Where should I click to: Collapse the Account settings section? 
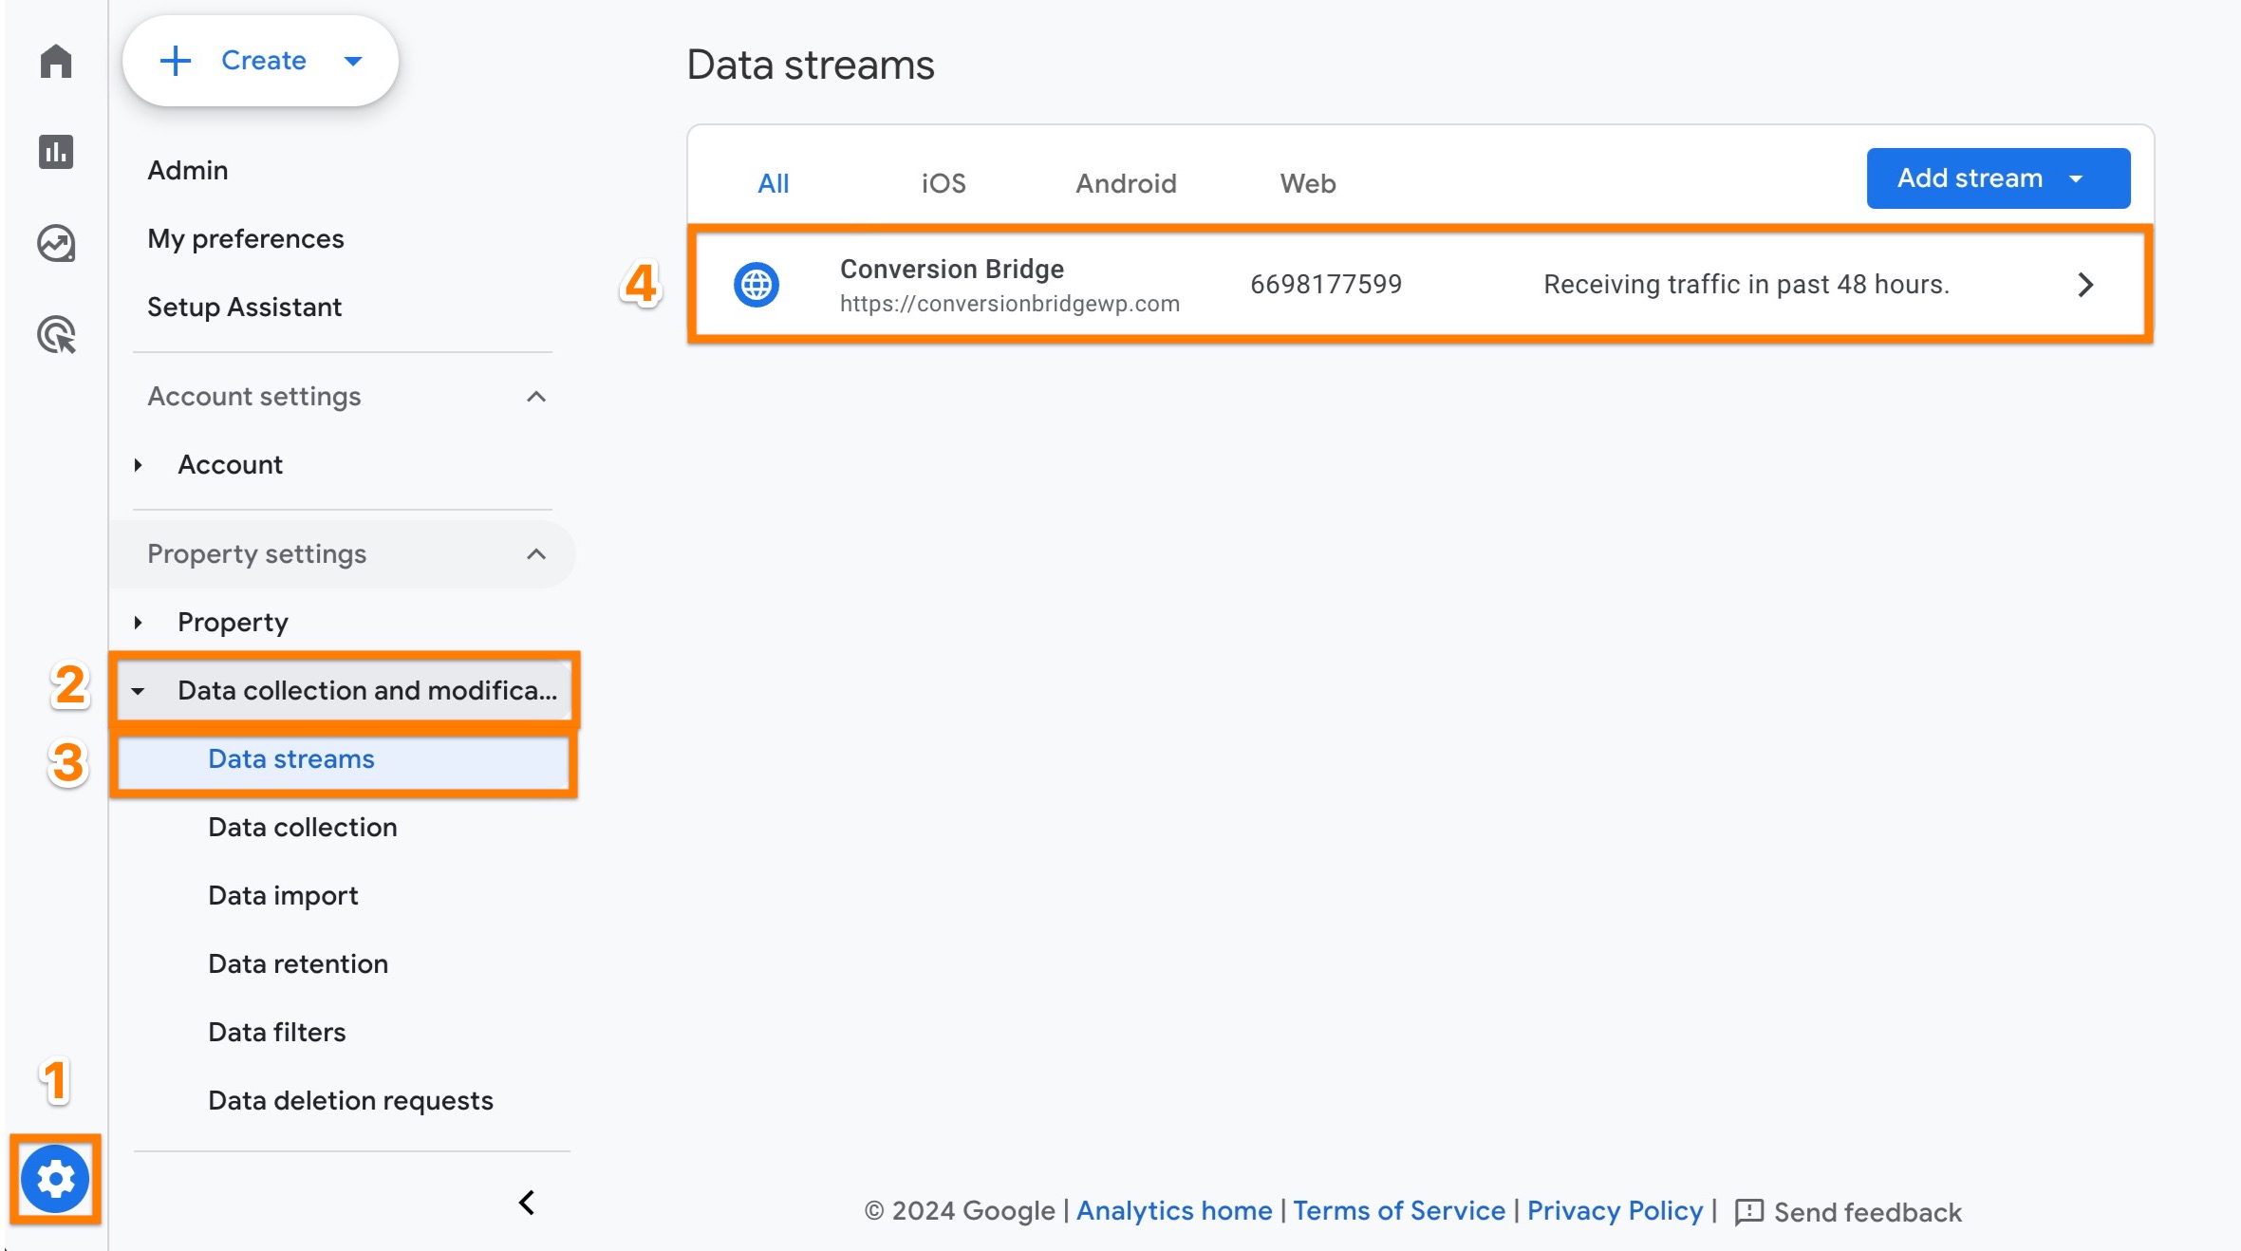point(537,396)
